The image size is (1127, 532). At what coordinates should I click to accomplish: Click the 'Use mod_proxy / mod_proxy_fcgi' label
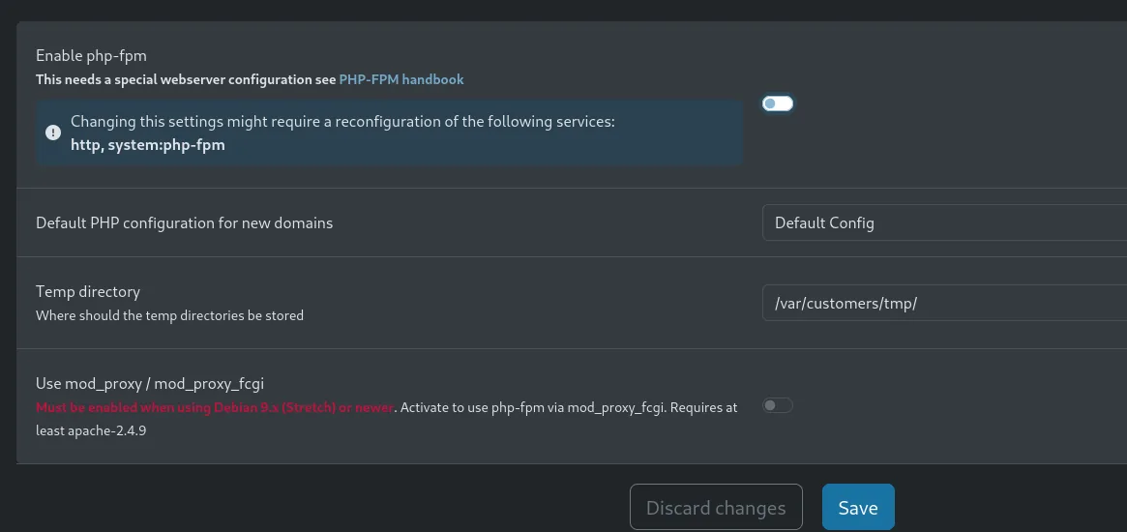[x=150, y=383]
